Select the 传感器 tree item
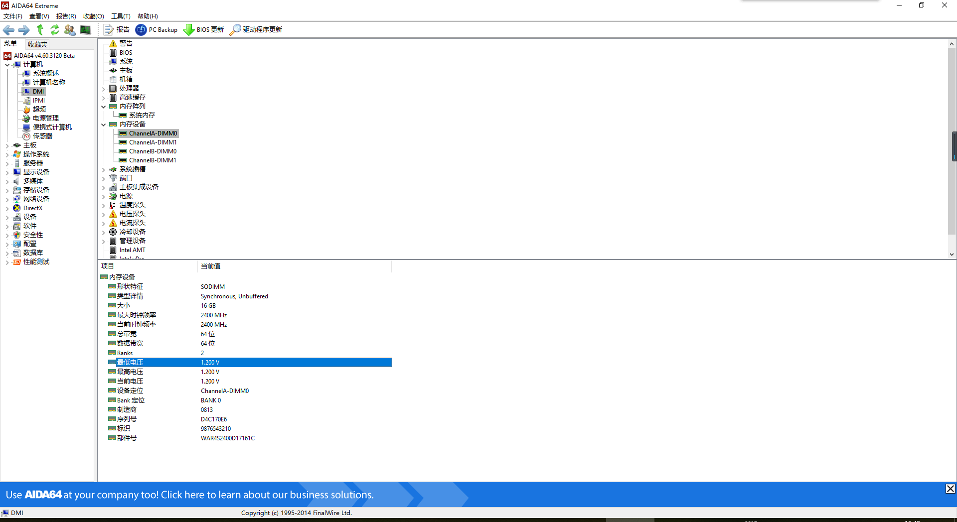Screen dimensions: 957x522 pyautogui.click(x=42, y=136)
